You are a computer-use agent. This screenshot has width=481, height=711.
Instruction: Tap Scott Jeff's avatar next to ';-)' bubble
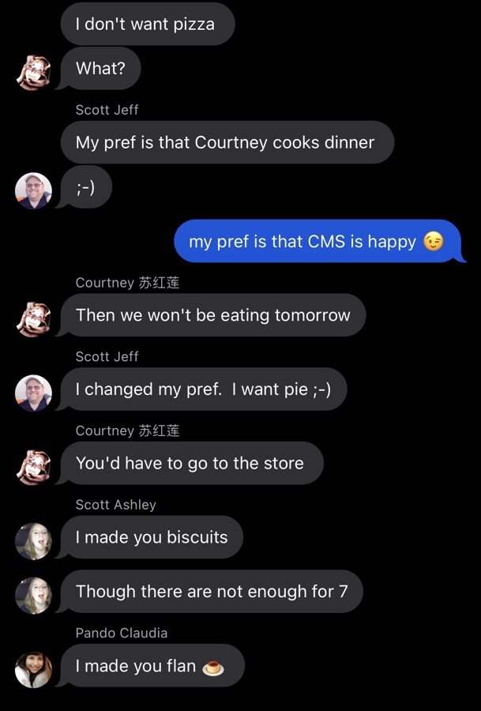33,190
